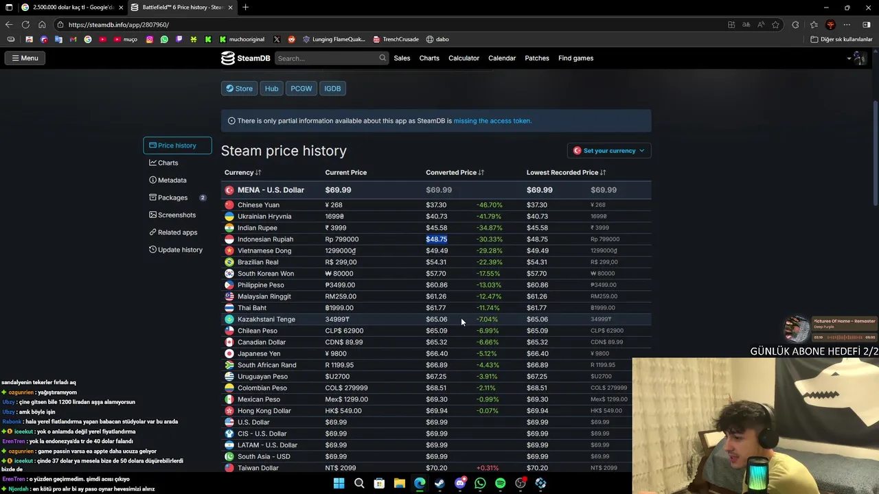Open the 'muchooriginal' Kick bookmark

(242, 40)
